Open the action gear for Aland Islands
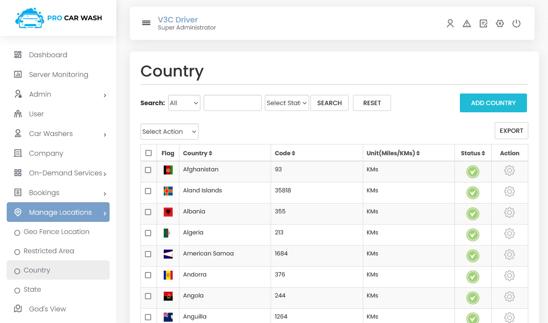Image resolution: width=548 pixels, height=323 pixels. click(x=510, y=191)
